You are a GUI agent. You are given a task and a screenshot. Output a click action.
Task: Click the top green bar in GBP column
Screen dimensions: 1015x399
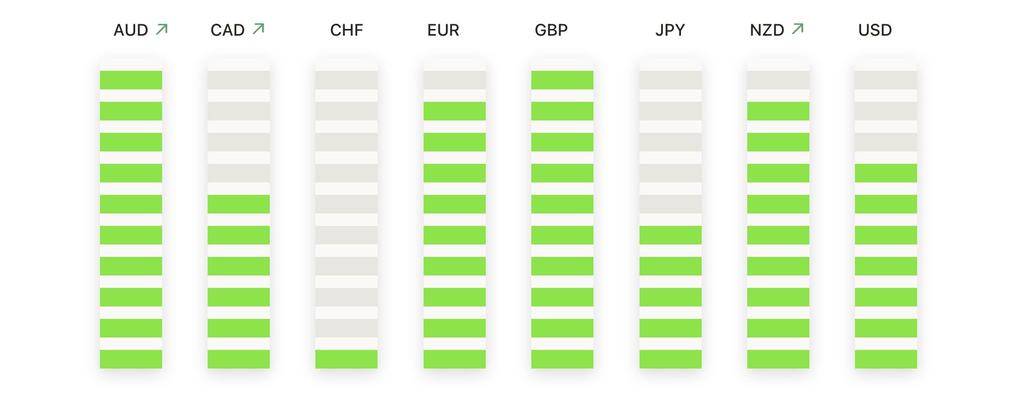pos(562,80)
